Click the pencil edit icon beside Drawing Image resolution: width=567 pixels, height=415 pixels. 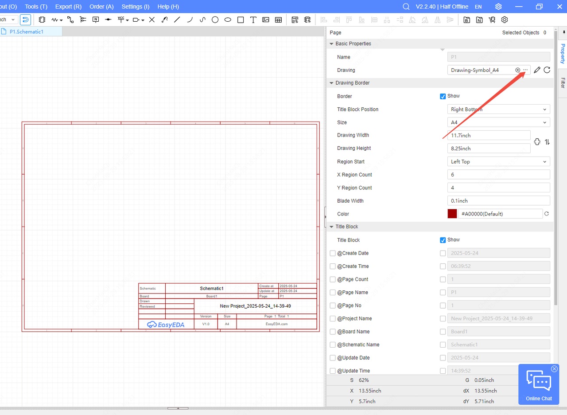pyautogui.click(x=537, y=70)
